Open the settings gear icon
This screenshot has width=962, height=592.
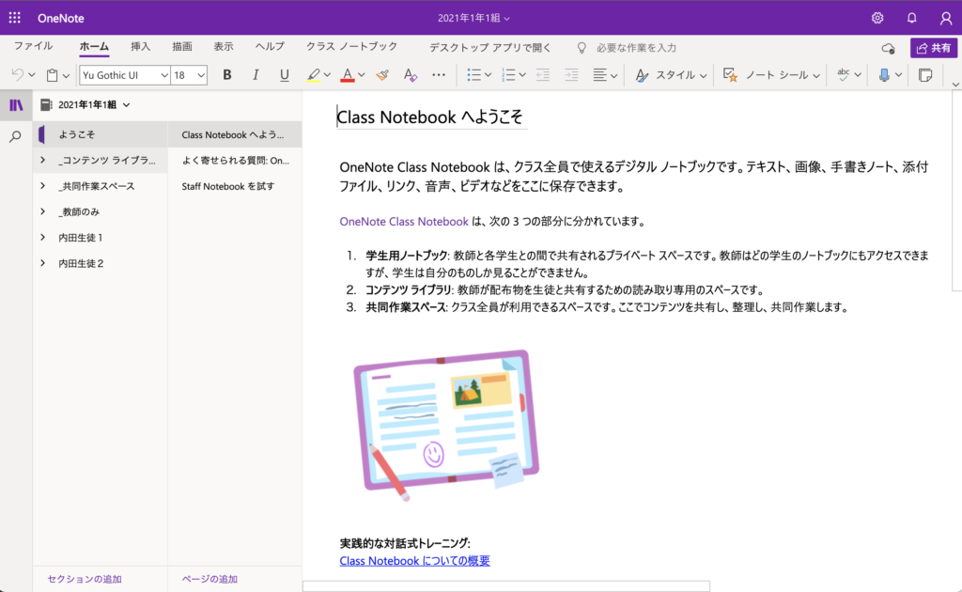click(x=877, y=18)
